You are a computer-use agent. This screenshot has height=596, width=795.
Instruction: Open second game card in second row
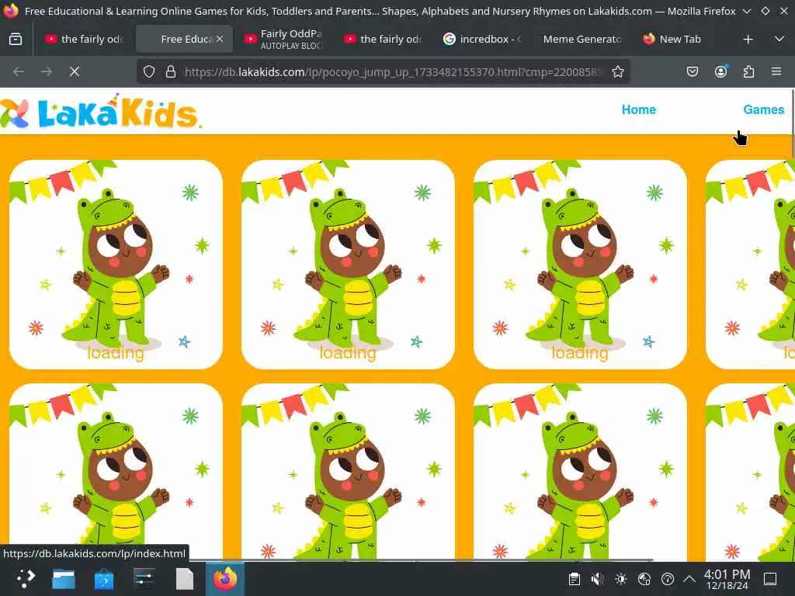[x=348, y=471]
